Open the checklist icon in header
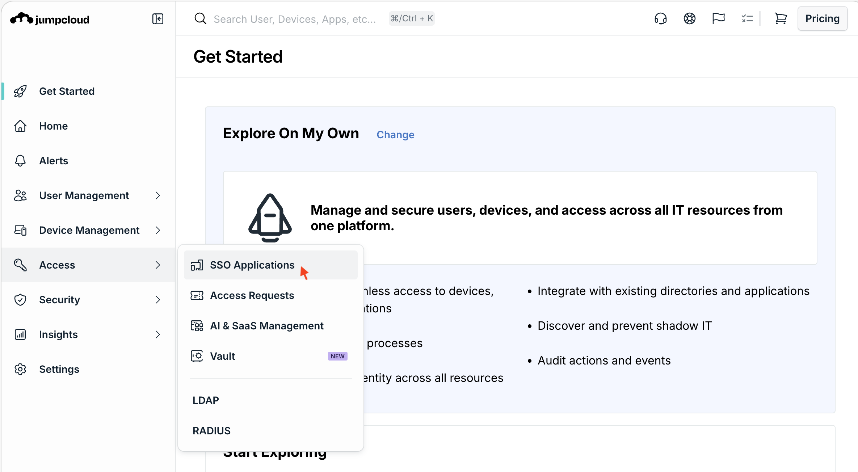 click(x=747, y=18)
